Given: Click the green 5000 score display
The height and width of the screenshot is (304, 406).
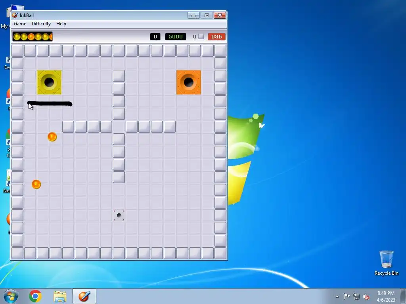Looking at the screenshot, I should tap(176, 37).
